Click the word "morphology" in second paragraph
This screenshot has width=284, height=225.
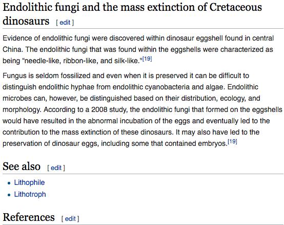pyautogui.click(x=21, y=110)
